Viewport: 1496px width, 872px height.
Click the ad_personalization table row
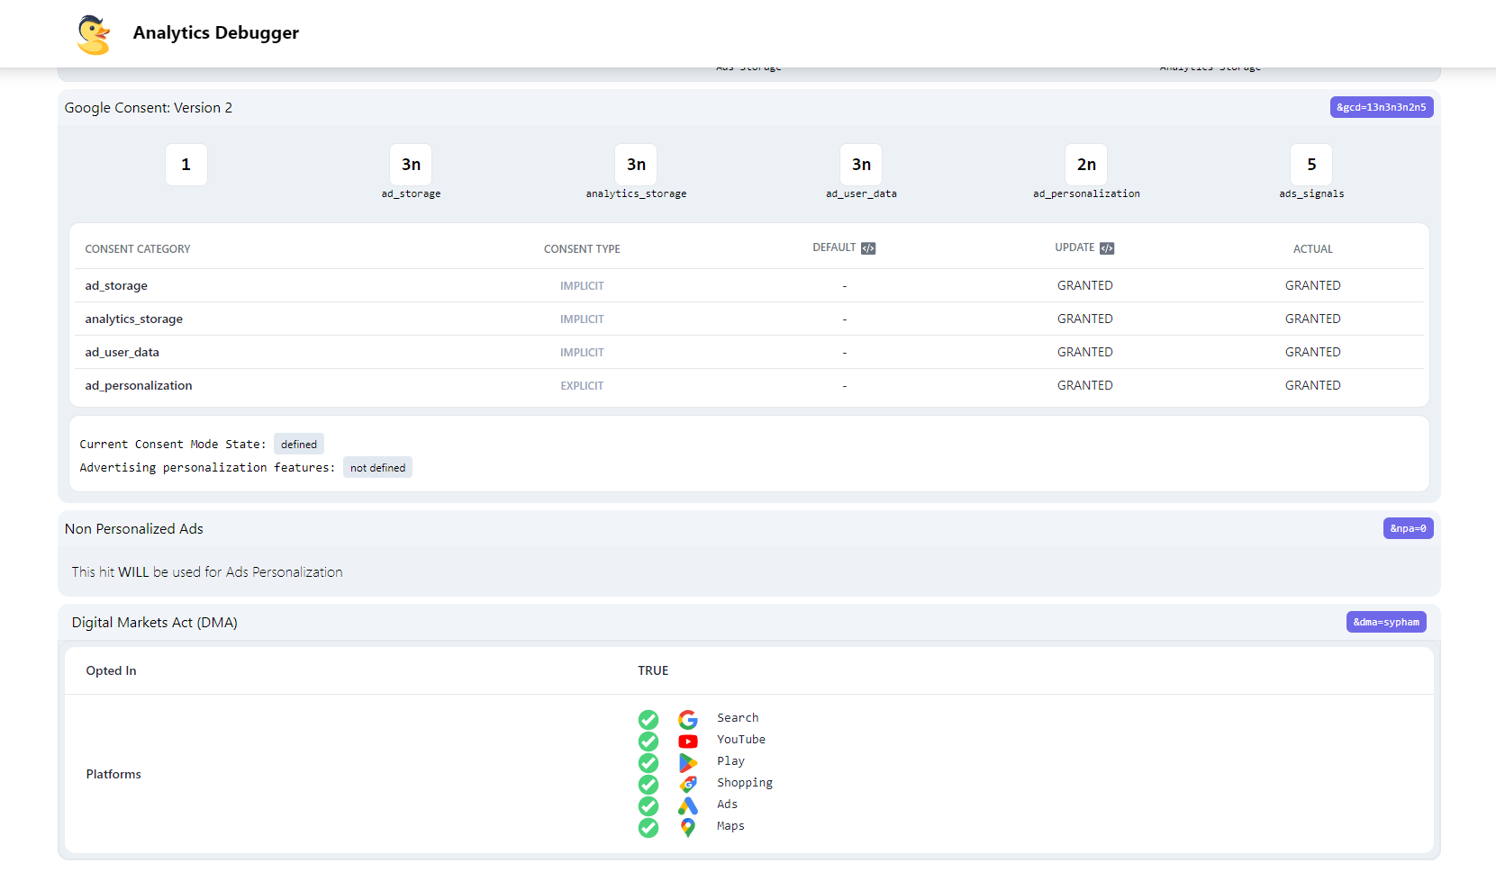click(x=749, y=385)
